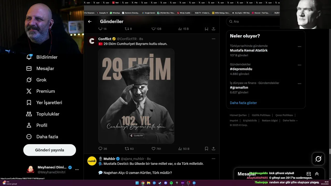Open the Conflict account name link
This screenshot has height=186, width=331.
[105, 39]
